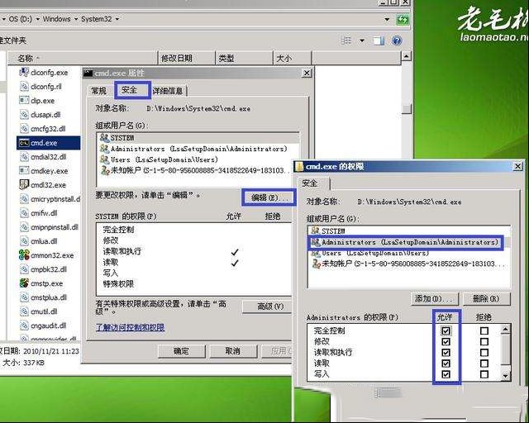Open the view options dropdown arrow in Explorer
Image resolution: width=529 pixels, height=423 pixels.
[362, 40]
